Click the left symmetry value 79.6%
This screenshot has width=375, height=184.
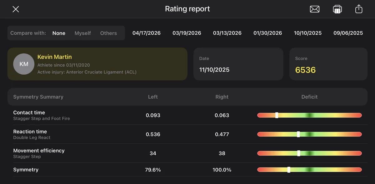coord(153,170)
